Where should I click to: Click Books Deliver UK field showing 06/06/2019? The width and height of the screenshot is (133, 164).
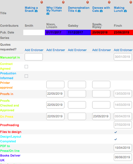click(x=123, y=157)
